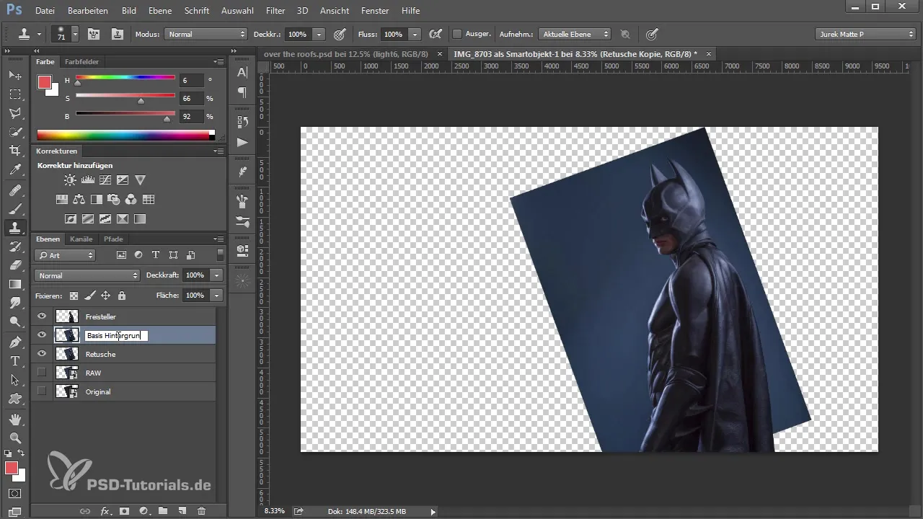Screen dimensions: 923x519
Task: Select the Clone Stamp tool
Action: [x=15, y=228]
